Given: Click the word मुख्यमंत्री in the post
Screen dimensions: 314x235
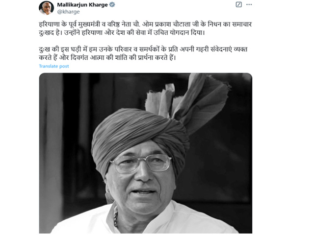Looking at the screenshot, I should click(x=87, y=24).
